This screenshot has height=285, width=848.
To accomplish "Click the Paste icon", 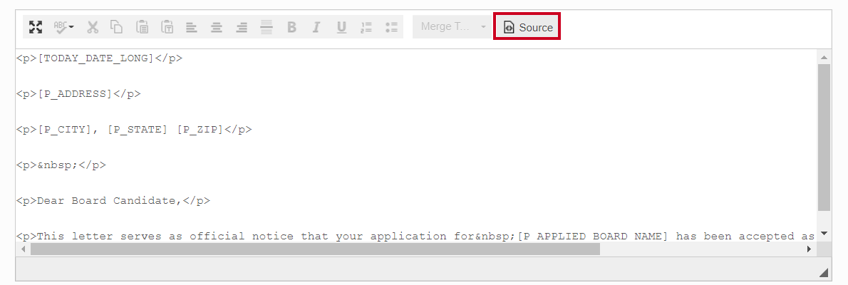I will click(x=143, y=27).
